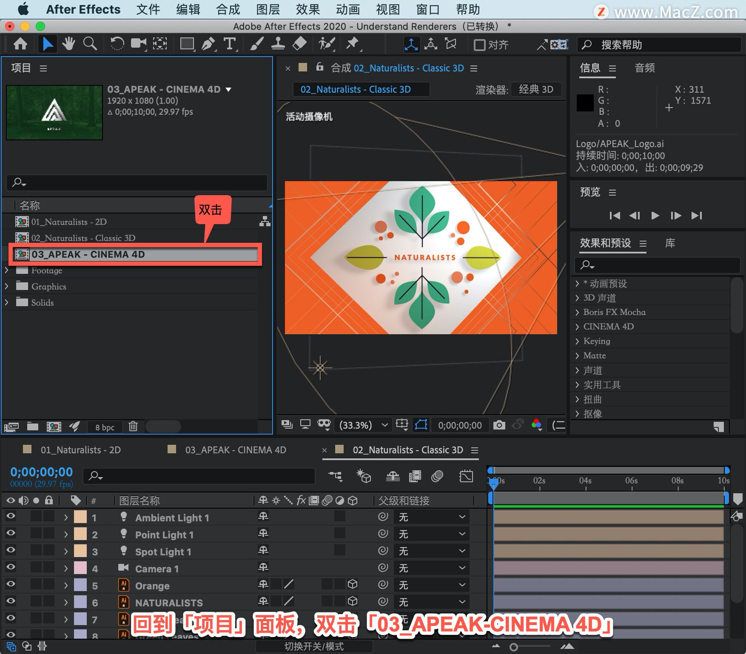Choose the Pen tool
Image resolution: width=746 pixels, height=654 pixels.
point(208,43)
